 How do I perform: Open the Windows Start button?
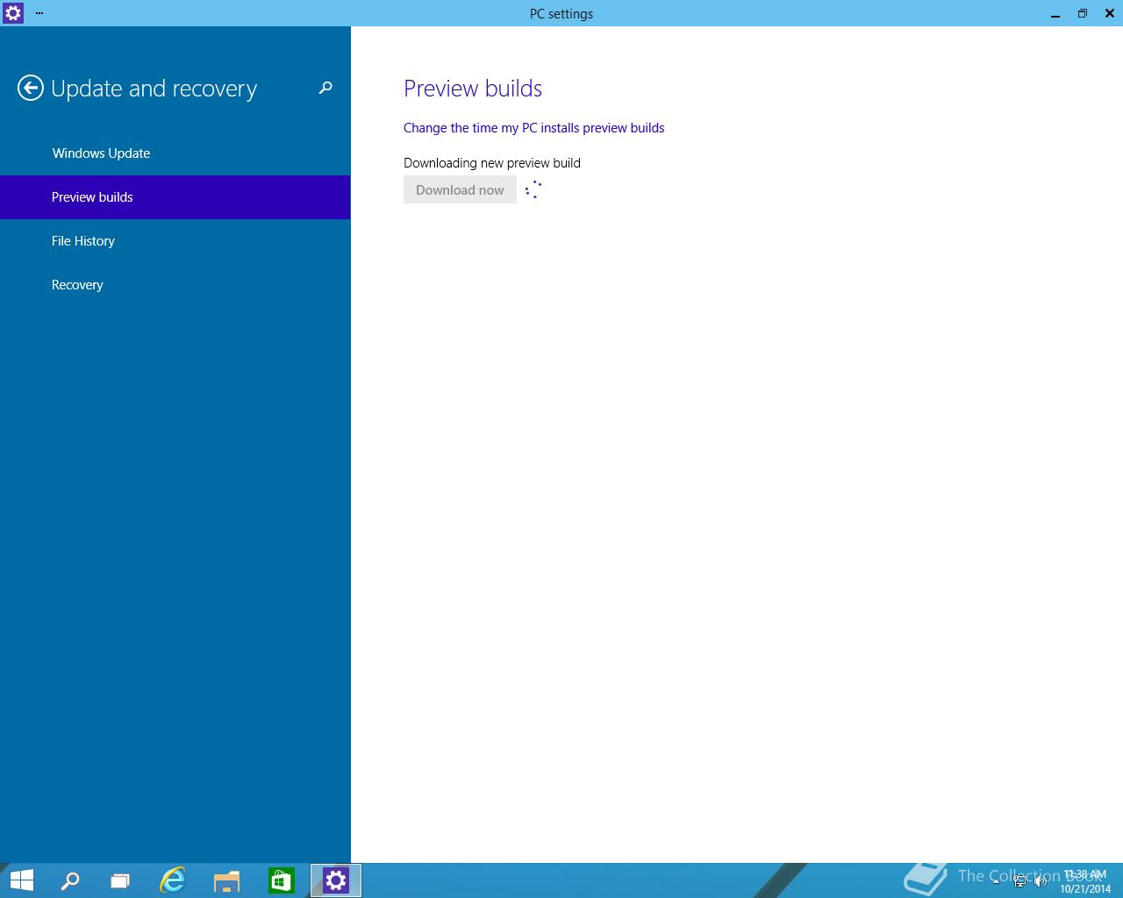click(21, 880)
